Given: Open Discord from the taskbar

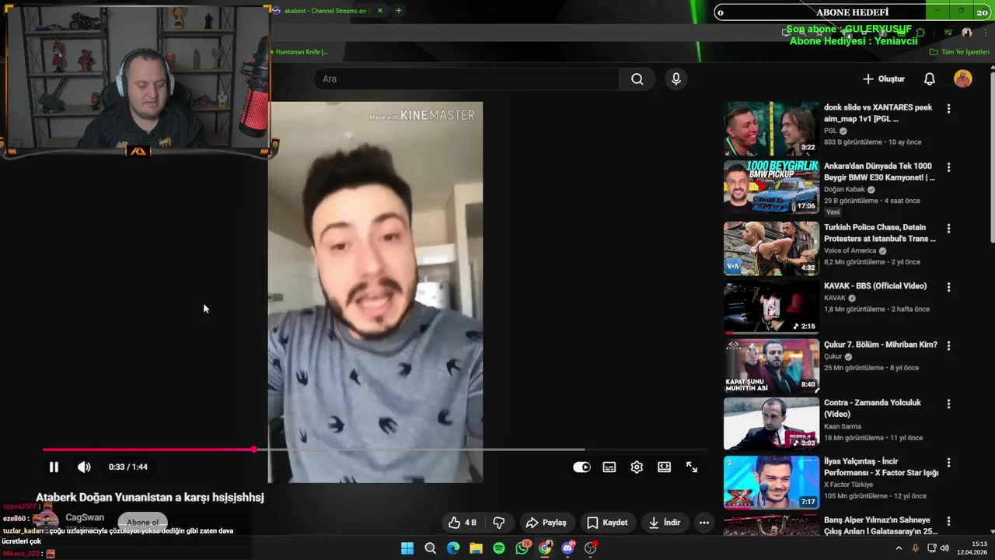Looking at the screenshot, I should point(567,548).
